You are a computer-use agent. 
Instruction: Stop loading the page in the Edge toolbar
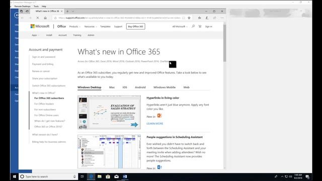coord(38,18)
